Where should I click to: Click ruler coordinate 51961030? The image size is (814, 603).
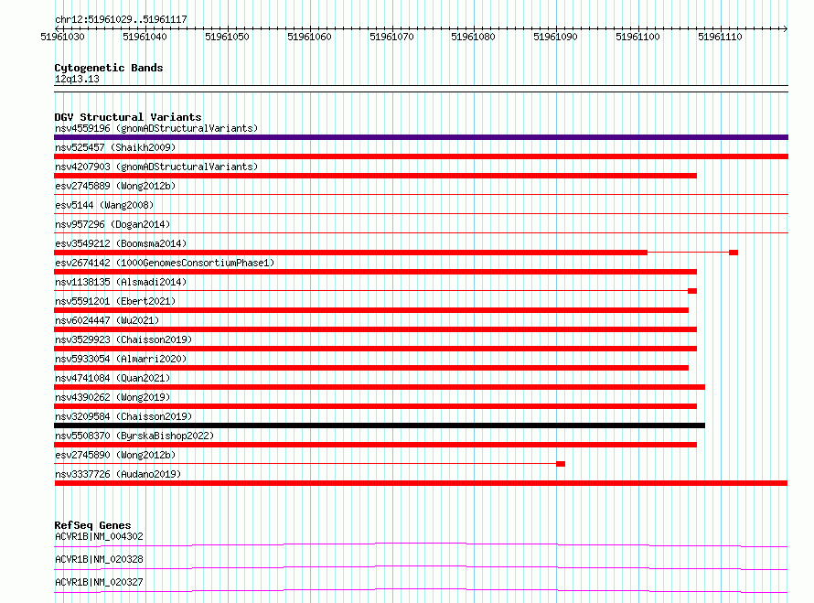[62, 37]
